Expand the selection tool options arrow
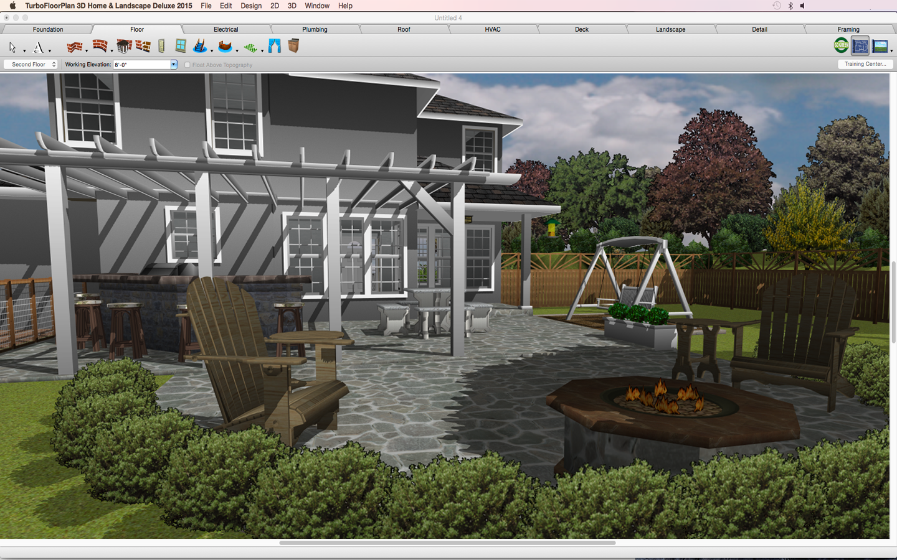 coord(24,51)
